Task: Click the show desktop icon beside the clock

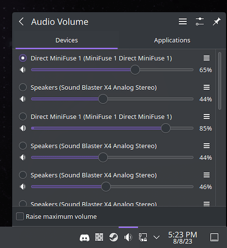Action: [x=214, y=237]
